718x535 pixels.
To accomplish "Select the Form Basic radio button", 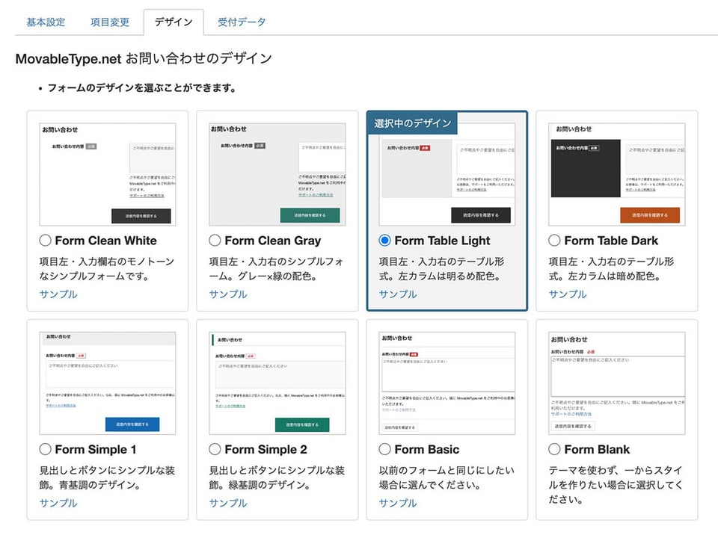I will 384,449.
